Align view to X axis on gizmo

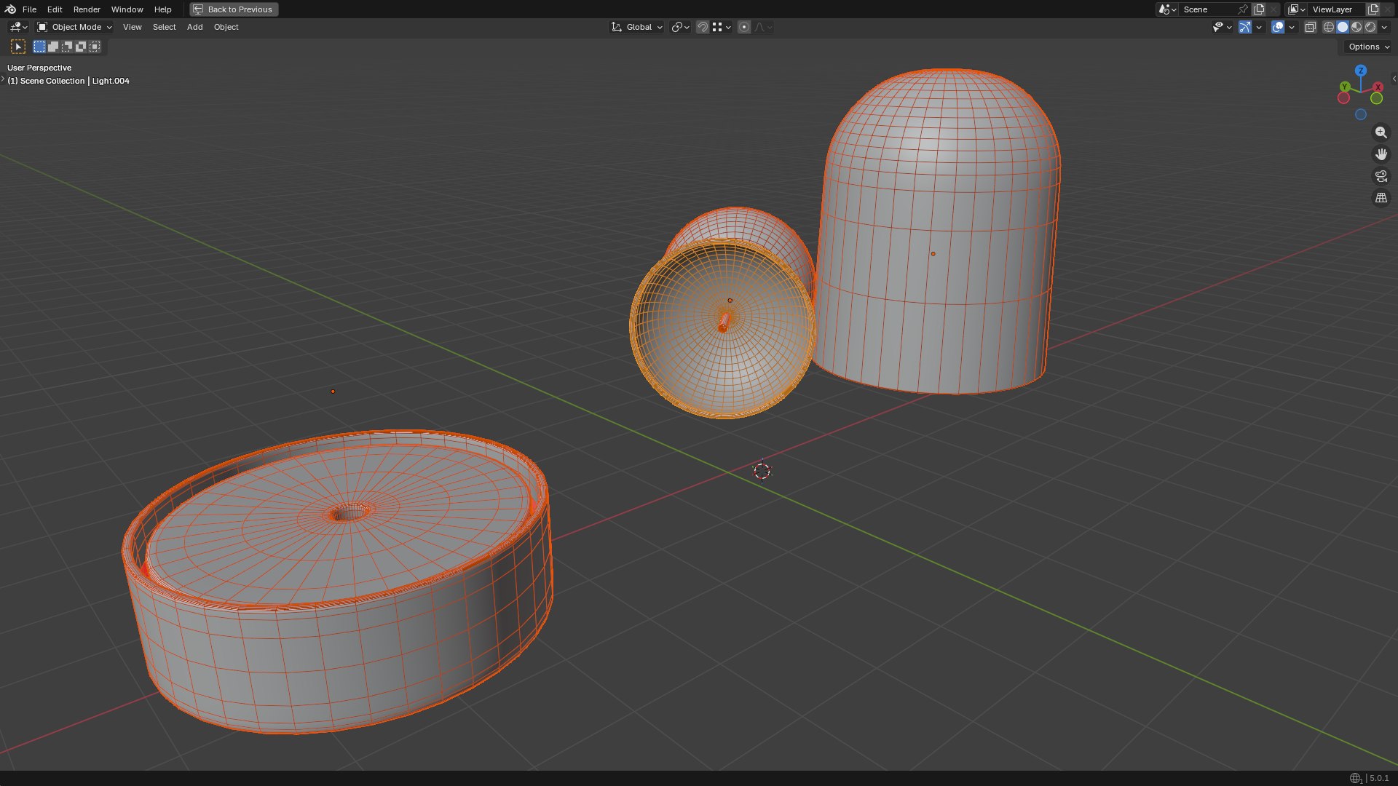pyautogui.click(x=1378, y=87)
